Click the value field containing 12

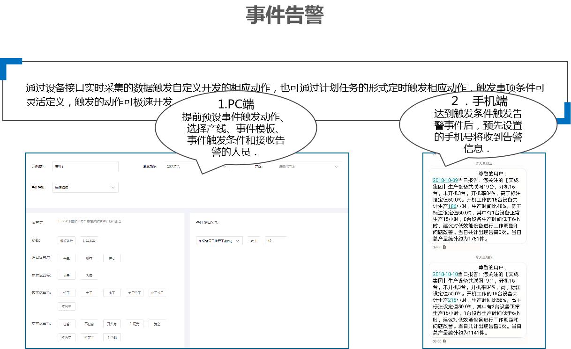click(276, 240)
